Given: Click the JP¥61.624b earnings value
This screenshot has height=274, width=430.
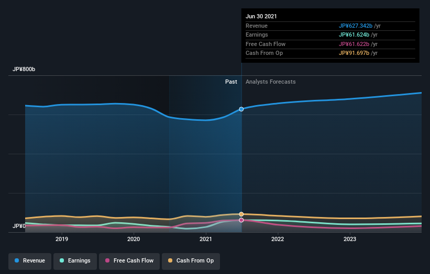Looking at the screenshot, I should [x=354, y=35].
